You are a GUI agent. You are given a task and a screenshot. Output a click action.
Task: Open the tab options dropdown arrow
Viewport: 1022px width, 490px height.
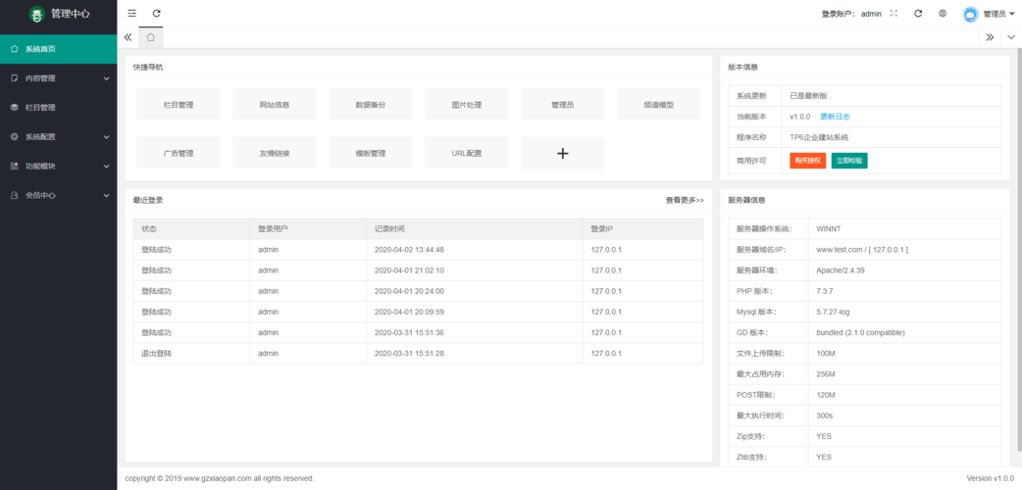[1011, 37]
